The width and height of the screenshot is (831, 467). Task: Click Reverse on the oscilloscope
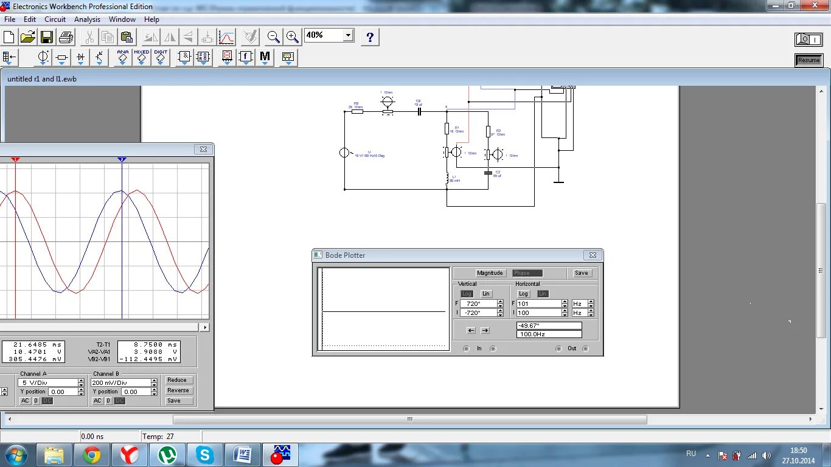(178, 390)
